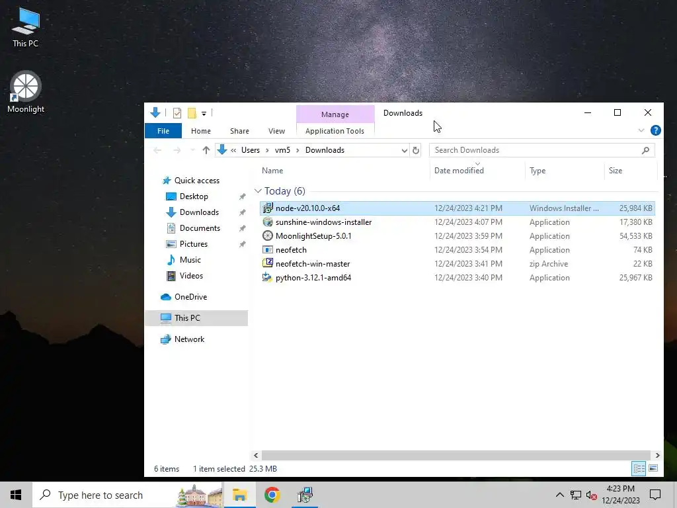This screenshot has width=677, height=508.
Task: Go up one folder level arrow
Action: point(206,150)
